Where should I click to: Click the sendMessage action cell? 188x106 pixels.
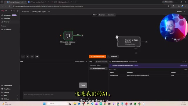[x=114, y=76]
